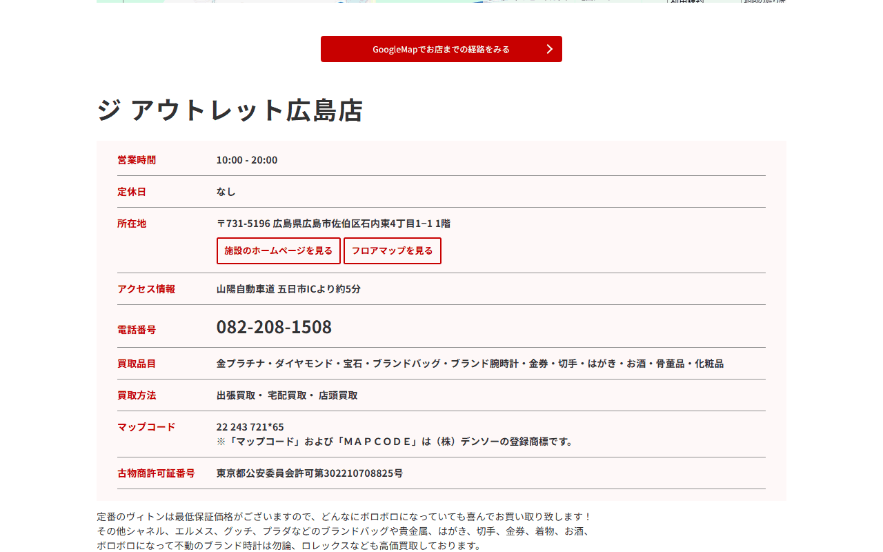Click the 定休日 label
Viewport: 883px width, 552px height.
coord(132,192)
